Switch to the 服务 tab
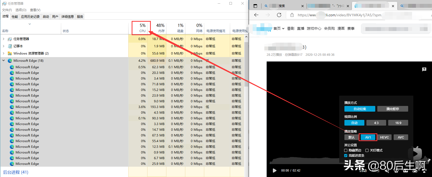Viewport: 432px width, 177px height. click(80, 17)
